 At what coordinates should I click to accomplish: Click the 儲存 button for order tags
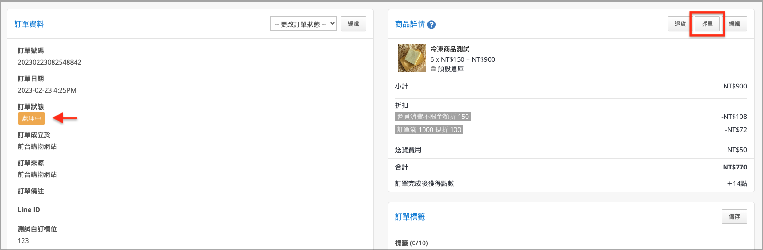[x=734, y=217]
